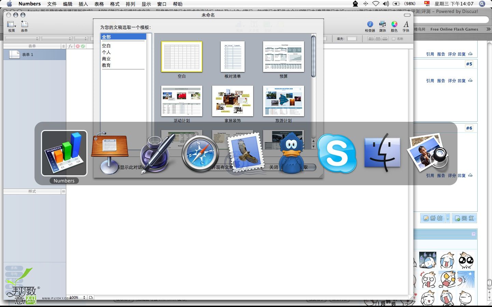The image size is (492, 307).
Task: Open the 检查器 inspector
Action: [x=370, y=26]
